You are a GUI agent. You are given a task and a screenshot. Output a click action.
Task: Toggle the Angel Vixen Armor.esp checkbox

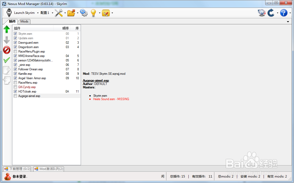(x=15, y=78)
